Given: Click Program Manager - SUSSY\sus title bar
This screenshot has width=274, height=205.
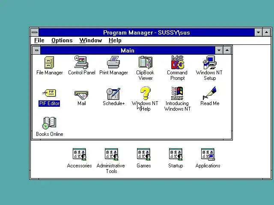Looking at the screenshot, I should 146,32.
